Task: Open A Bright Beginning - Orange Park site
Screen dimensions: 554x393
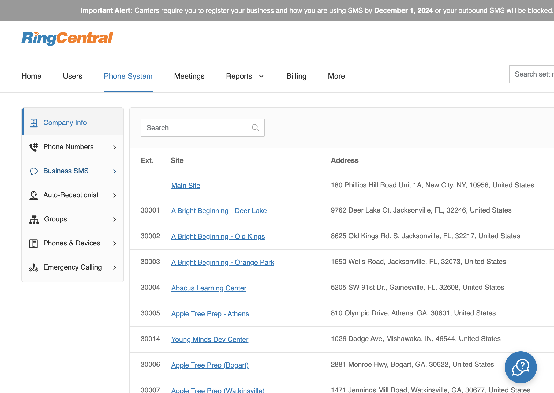Action: (x=223, y=262)
